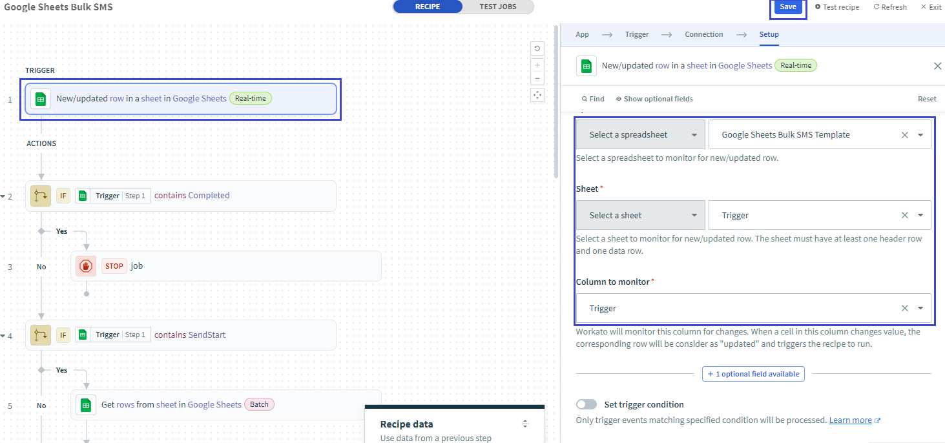Clear the selected sheet with the X icon
Screen dimensions: 945x443
(904, 216)
